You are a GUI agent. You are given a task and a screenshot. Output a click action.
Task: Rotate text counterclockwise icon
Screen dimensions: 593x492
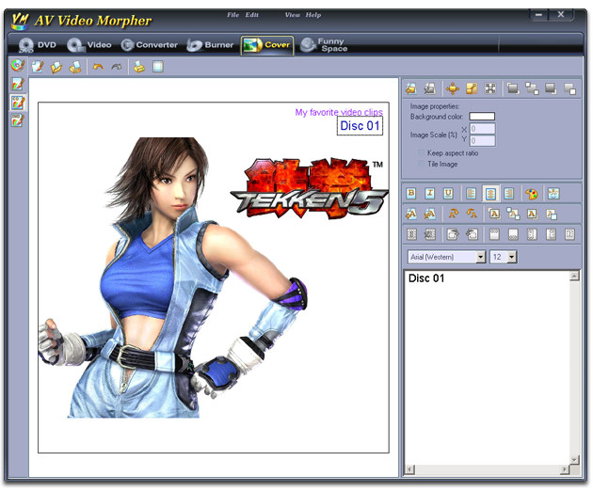[472, 214]
